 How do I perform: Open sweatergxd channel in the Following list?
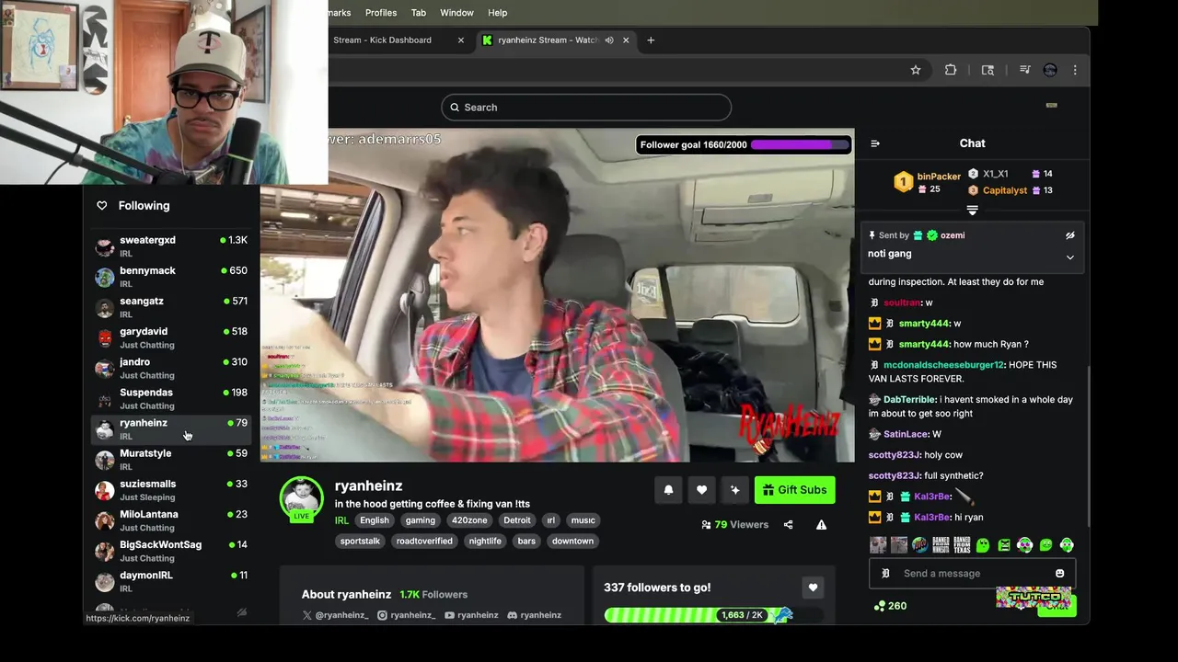point(171,246)
